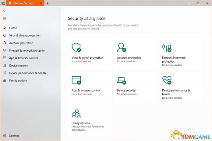212x141 pixels.
Task: Add a new tab with plus button
Action: tap(47, 3)
